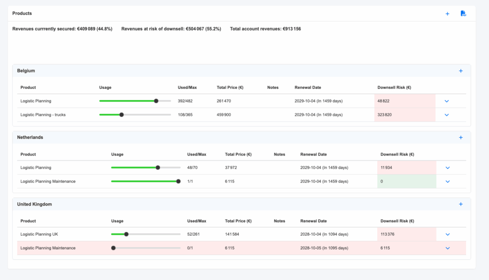Click the Belgium section header

[x=26, y=71]
